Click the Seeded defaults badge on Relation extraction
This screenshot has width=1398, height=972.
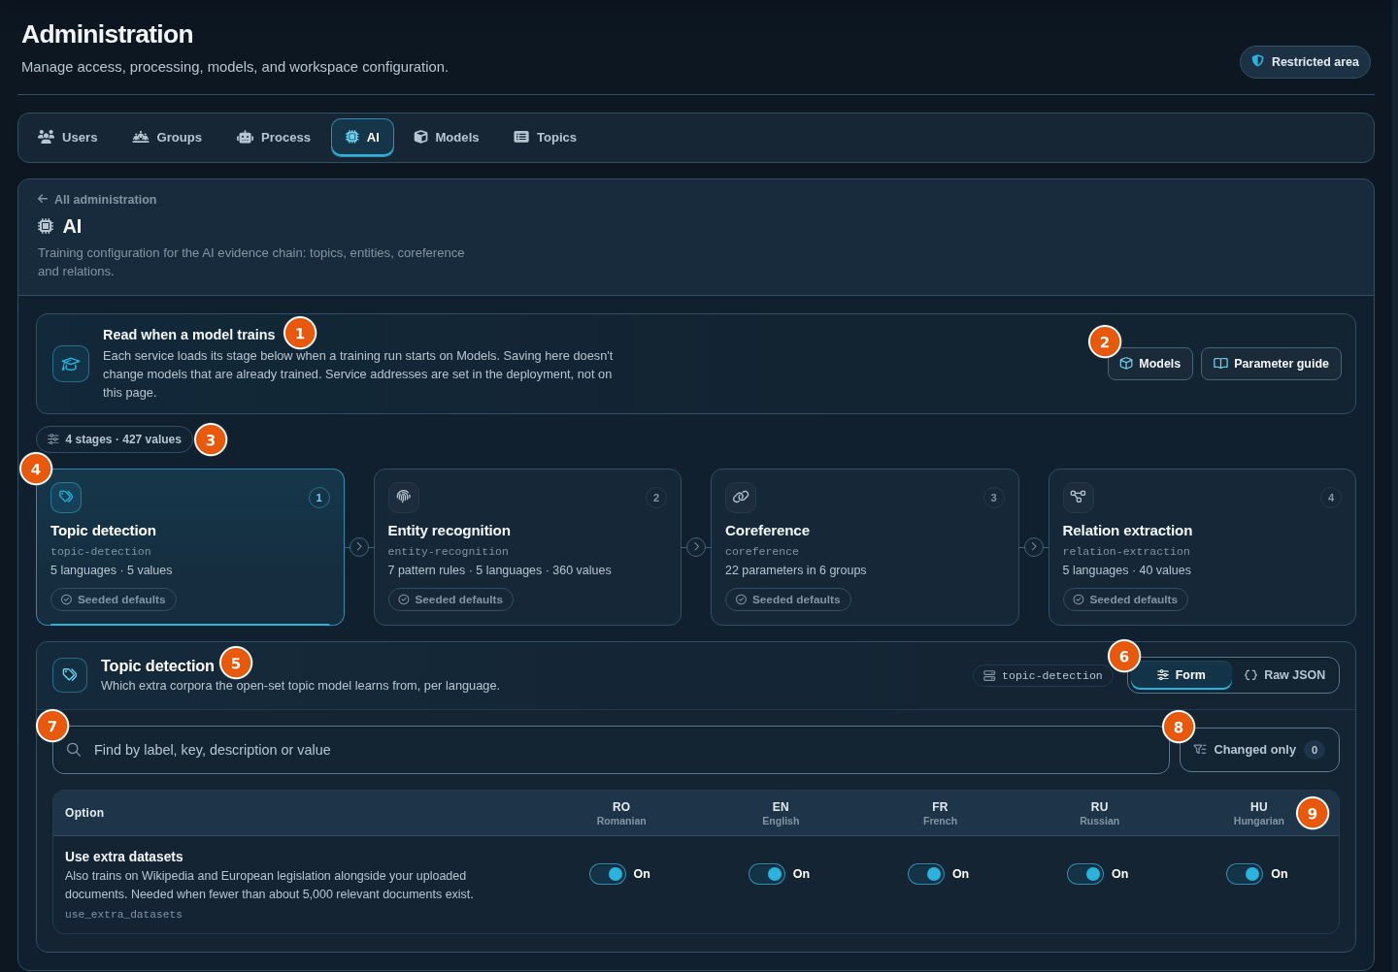(1125, 599)
